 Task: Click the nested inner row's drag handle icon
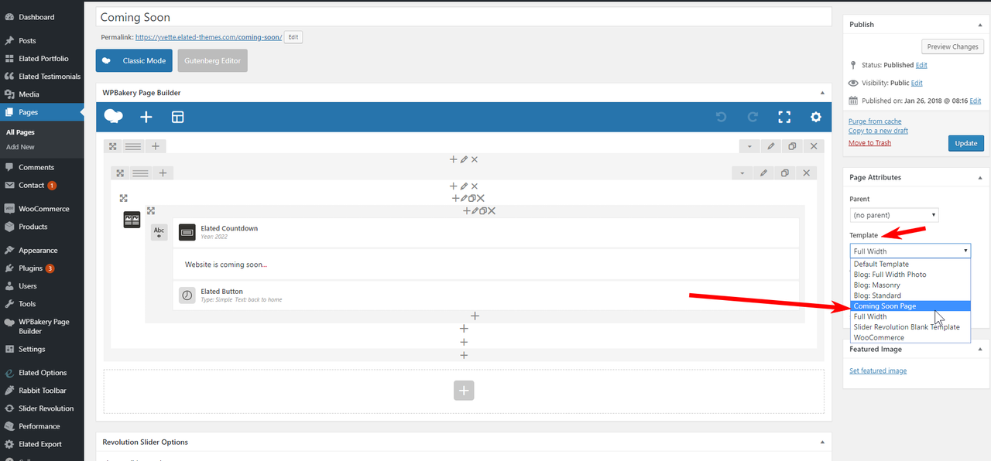(x=120, y=173)
